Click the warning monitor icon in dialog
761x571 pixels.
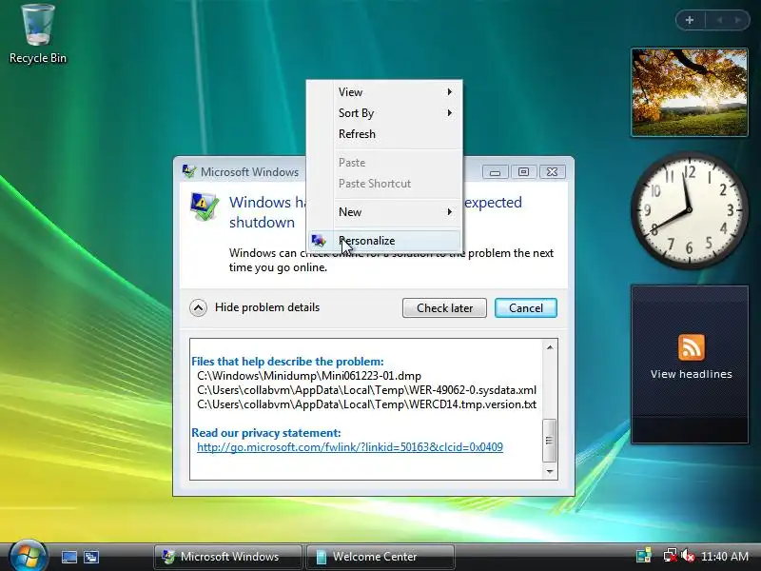(204, 207)
